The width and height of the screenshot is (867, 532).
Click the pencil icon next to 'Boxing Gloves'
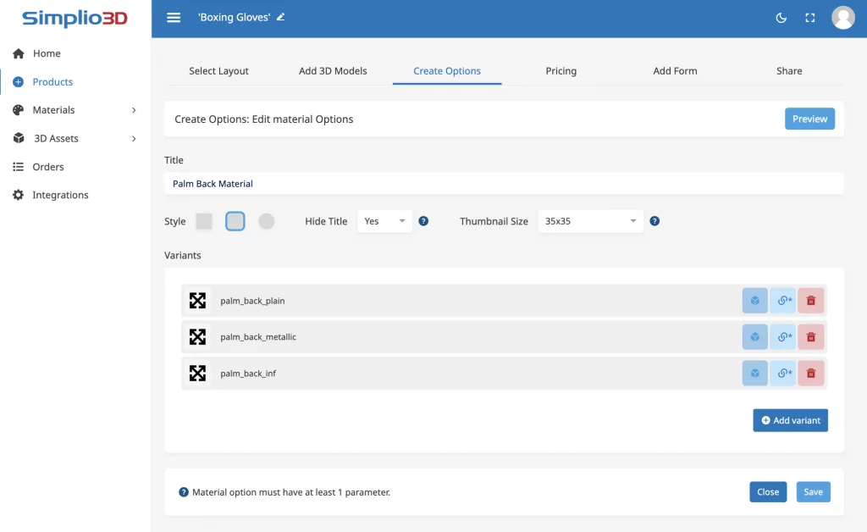(x=282, y=16)
